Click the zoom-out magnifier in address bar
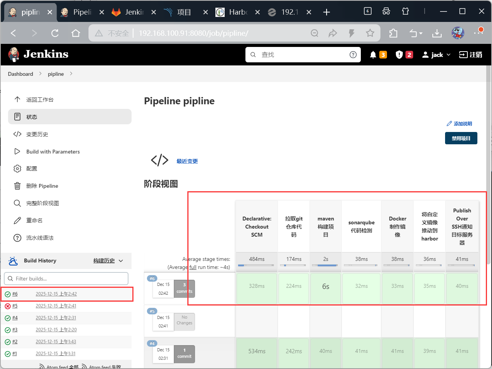The height and width of the screenshot is (369, 492). (314, 33)
